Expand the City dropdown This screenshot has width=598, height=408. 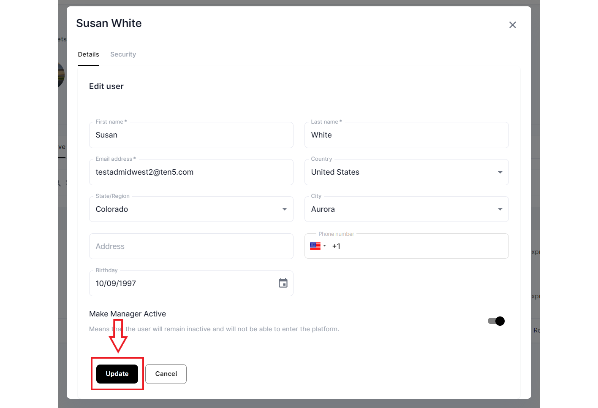[x=500, y=209]
